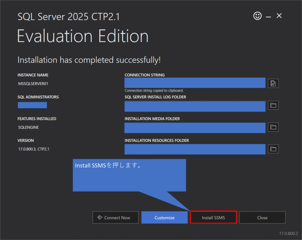Click the CONNECTION STRING label
Viewport: 302px width, 240px height.
pos(145,75)
